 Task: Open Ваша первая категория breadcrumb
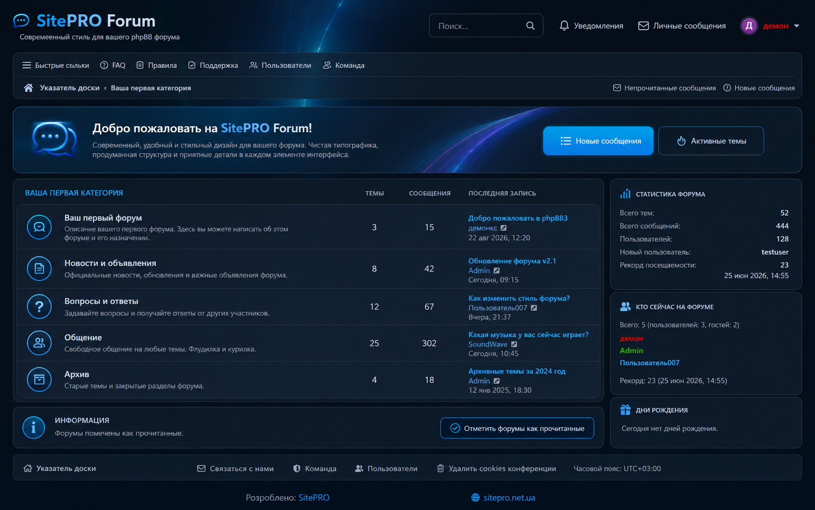pos(151,88)
